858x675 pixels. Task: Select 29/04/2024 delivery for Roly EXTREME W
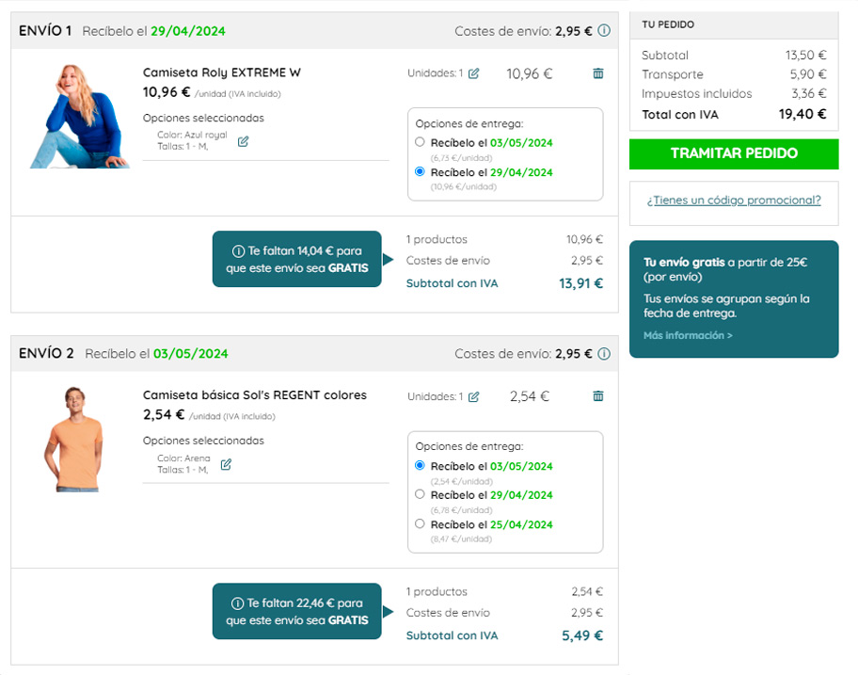coord(420,172)
